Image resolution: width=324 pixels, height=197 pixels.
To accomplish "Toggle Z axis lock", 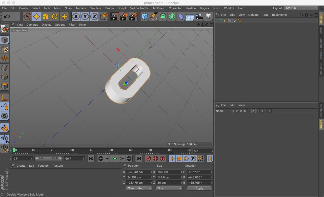I will click(x=94, y=17).
